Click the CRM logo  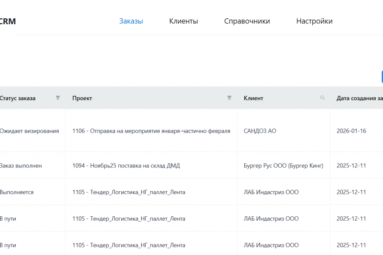[8, 21]
